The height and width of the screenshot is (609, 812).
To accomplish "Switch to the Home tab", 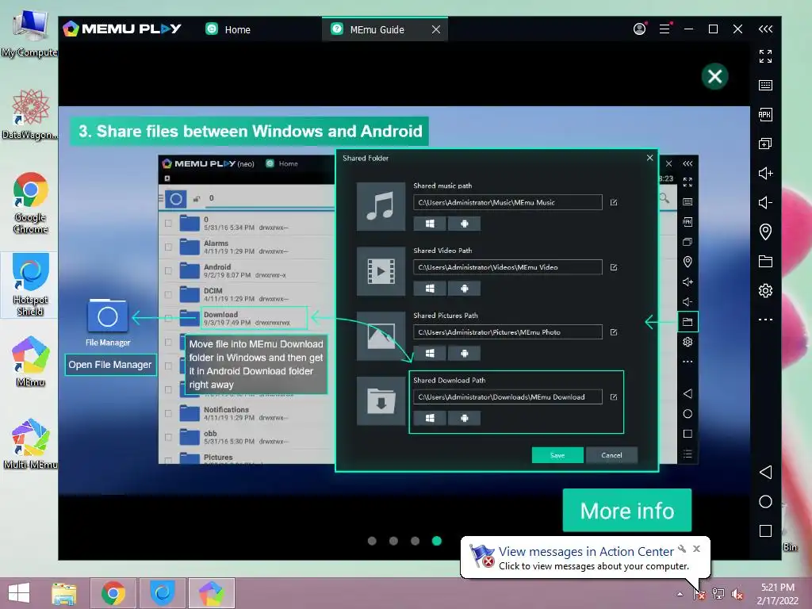I will [228, 29].
